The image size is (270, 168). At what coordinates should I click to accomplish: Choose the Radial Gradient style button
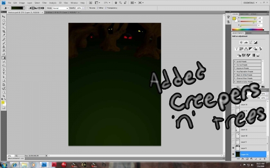coord(33,8)
